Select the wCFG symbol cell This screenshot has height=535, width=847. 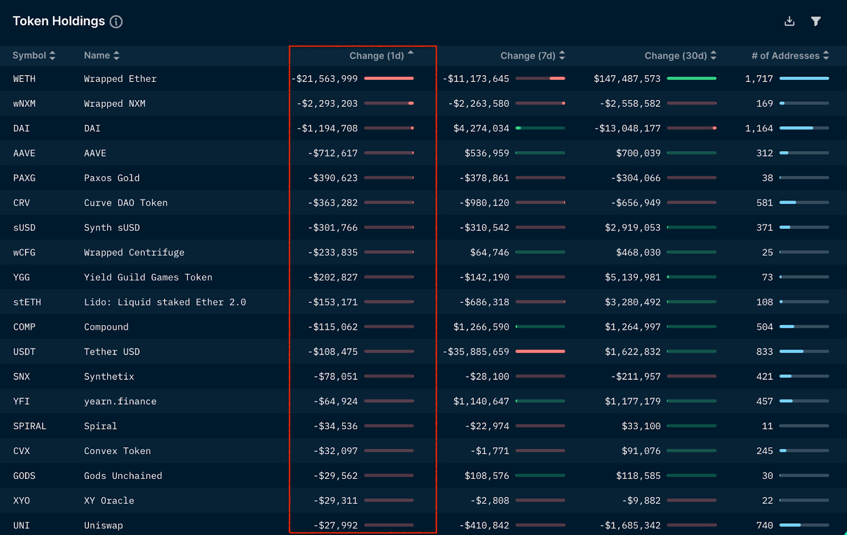pyautogui.click(x=24, y=253)
